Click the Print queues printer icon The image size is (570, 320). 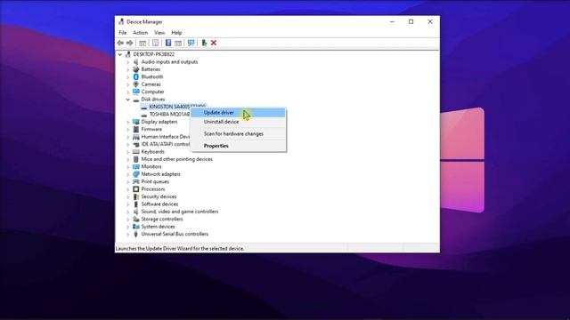(x=136, y=181)
